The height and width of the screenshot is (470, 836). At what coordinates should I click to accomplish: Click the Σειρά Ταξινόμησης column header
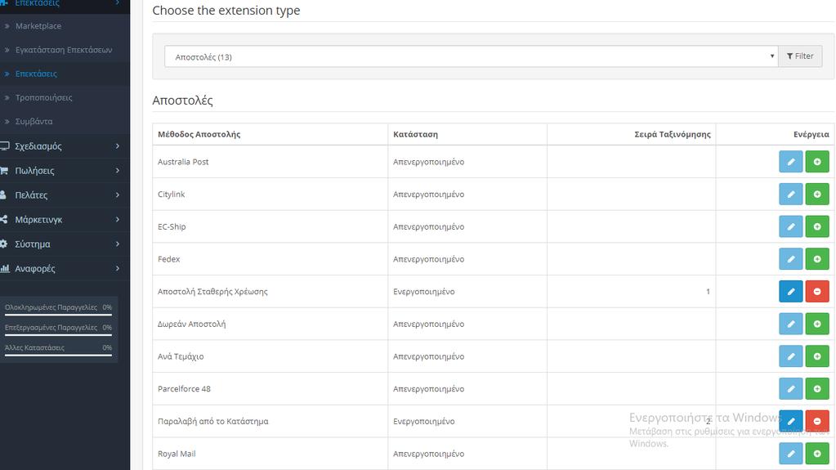673,134
